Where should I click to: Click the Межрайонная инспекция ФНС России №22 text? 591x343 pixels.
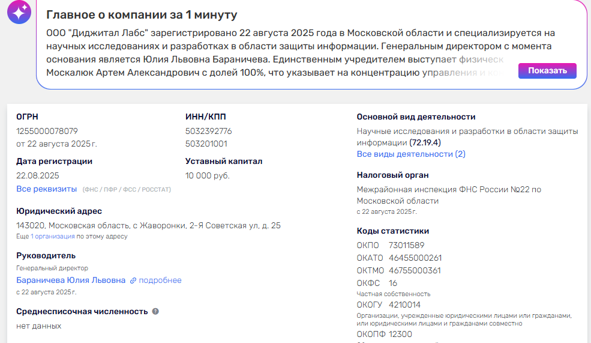(449, 195)
